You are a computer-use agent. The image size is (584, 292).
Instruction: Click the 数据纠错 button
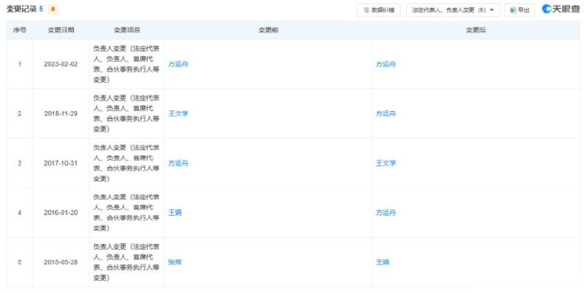pyautogui.click(x=379, y=10)
